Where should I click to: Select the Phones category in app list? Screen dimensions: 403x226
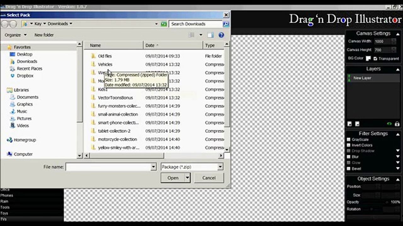pyautogui.click(x=7, y=196)
